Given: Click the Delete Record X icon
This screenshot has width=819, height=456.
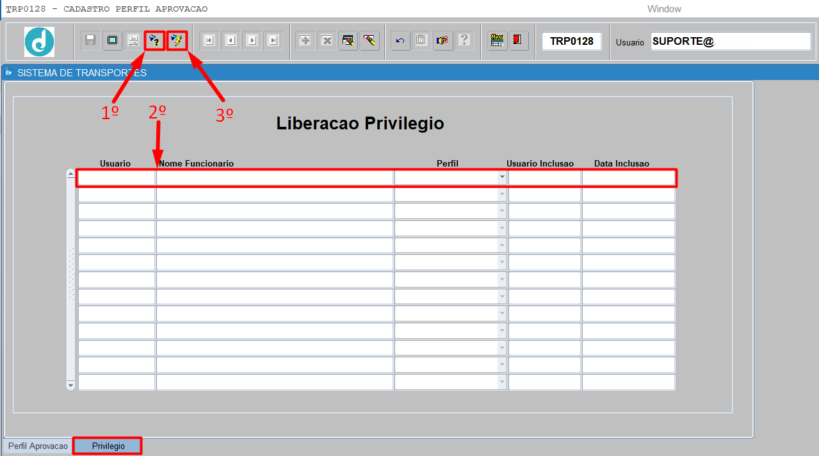Looking at the screenshot, I should (327, 41).
